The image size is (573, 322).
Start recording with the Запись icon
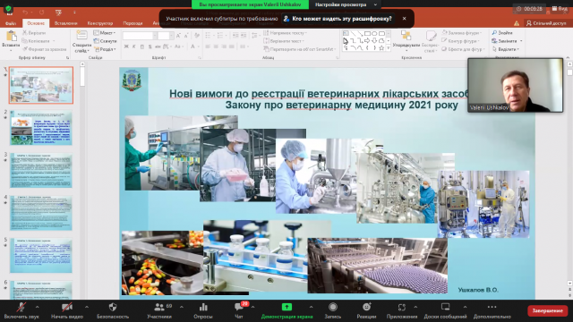pyautogui.click(x=332, y=307)
